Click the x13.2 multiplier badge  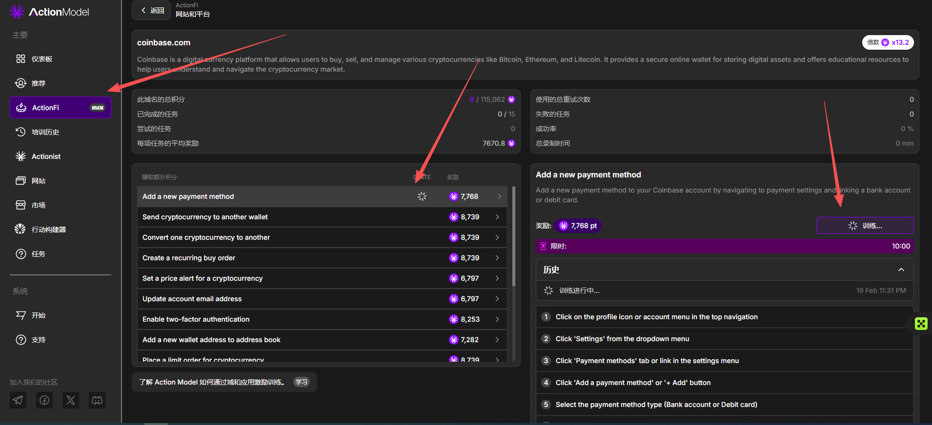click(888, 42)
